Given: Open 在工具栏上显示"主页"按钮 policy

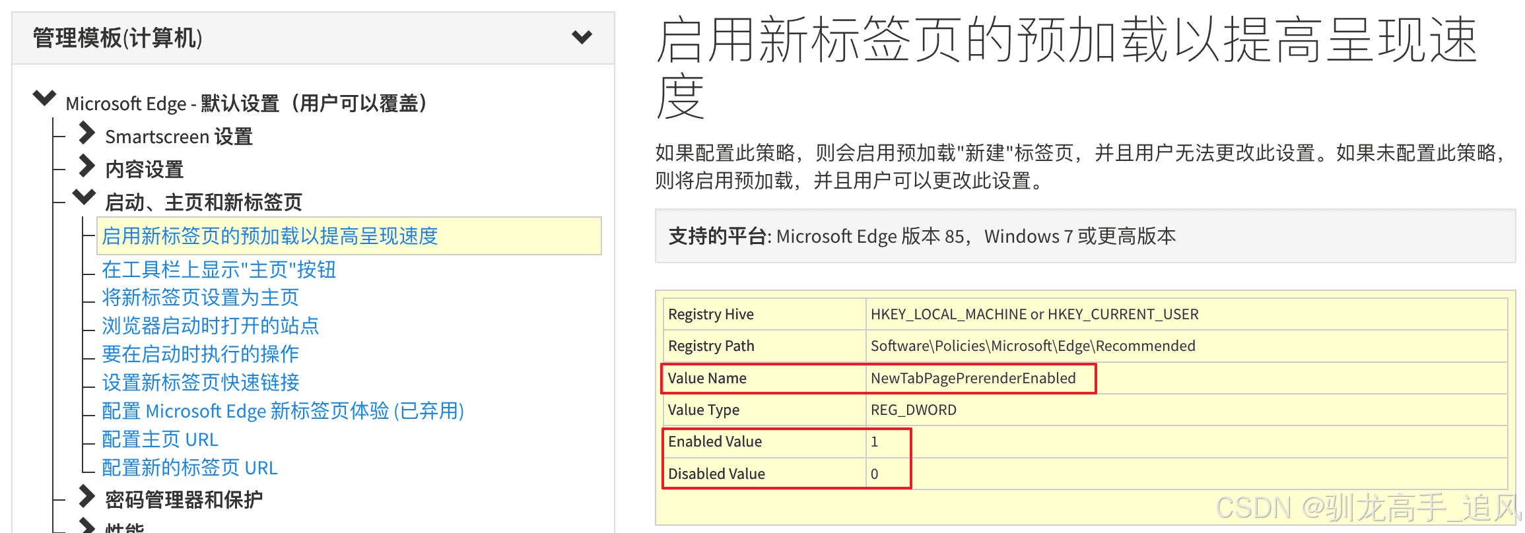Looking at the screenshot, I should (x=219, y=270).
